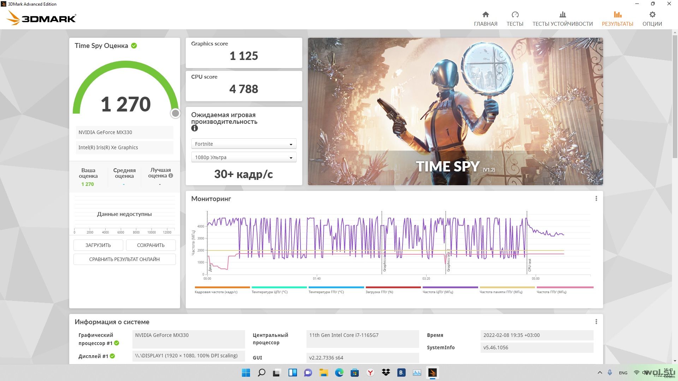
Task: Open Widgets from the taskbar
Action: tap(292, 373)
